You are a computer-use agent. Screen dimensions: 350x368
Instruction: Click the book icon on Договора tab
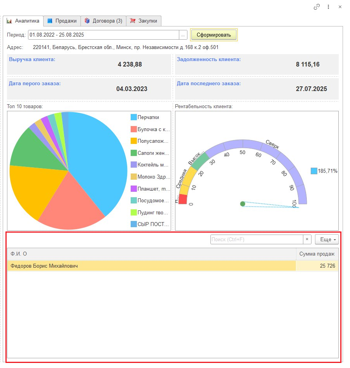[x=87, y=21]
